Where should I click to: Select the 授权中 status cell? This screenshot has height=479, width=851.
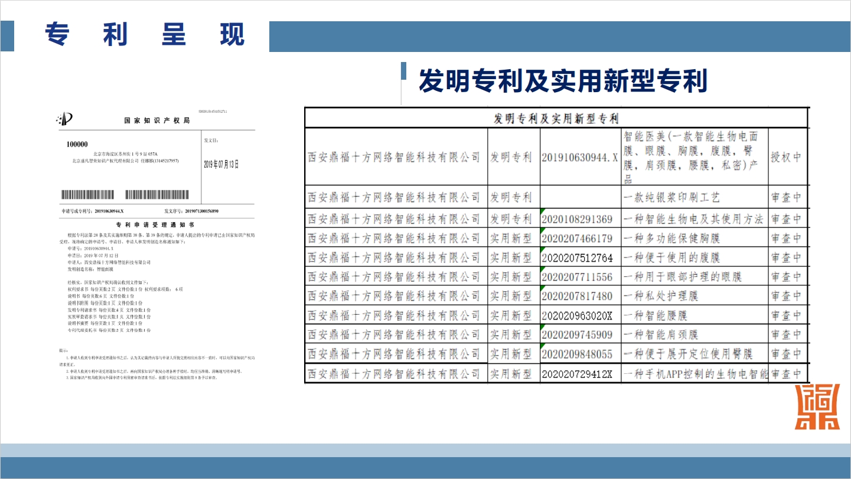click(786, 157)
